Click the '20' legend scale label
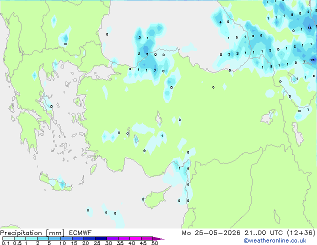This screenshot has width=317, height=245. click(85, 243)
